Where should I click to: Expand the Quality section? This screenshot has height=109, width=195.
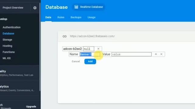click(16, 73)
